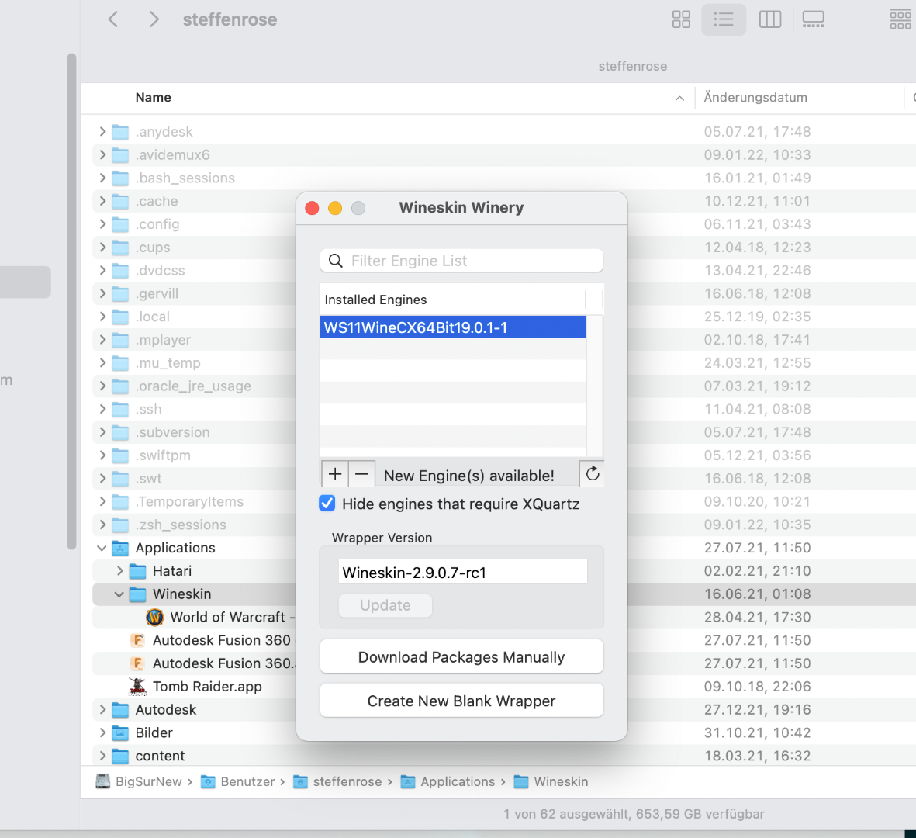Click the steffenrose tab title
This screenshot has height=838, width=916.
[633, 66]
